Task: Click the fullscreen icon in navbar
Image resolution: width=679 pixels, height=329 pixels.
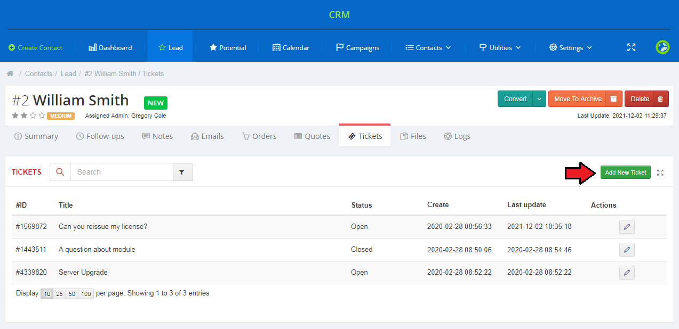Action: (x=632, y=47)
